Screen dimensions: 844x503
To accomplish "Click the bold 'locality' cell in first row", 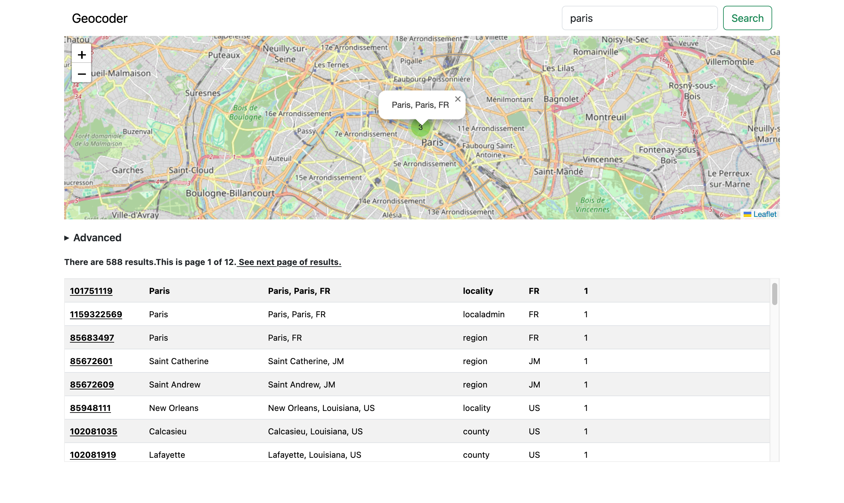I will 478,291.
